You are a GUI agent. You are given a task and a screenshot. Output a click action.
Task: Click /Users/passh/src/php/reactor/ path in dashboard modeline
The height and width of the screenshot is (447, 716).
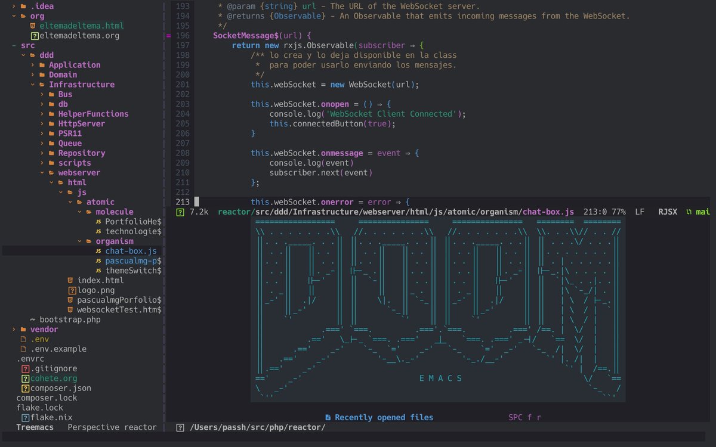258,427
